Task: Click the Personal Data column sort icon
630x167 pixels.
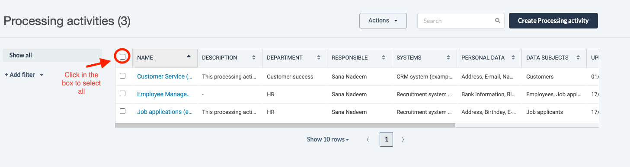Action: (513, 57)
